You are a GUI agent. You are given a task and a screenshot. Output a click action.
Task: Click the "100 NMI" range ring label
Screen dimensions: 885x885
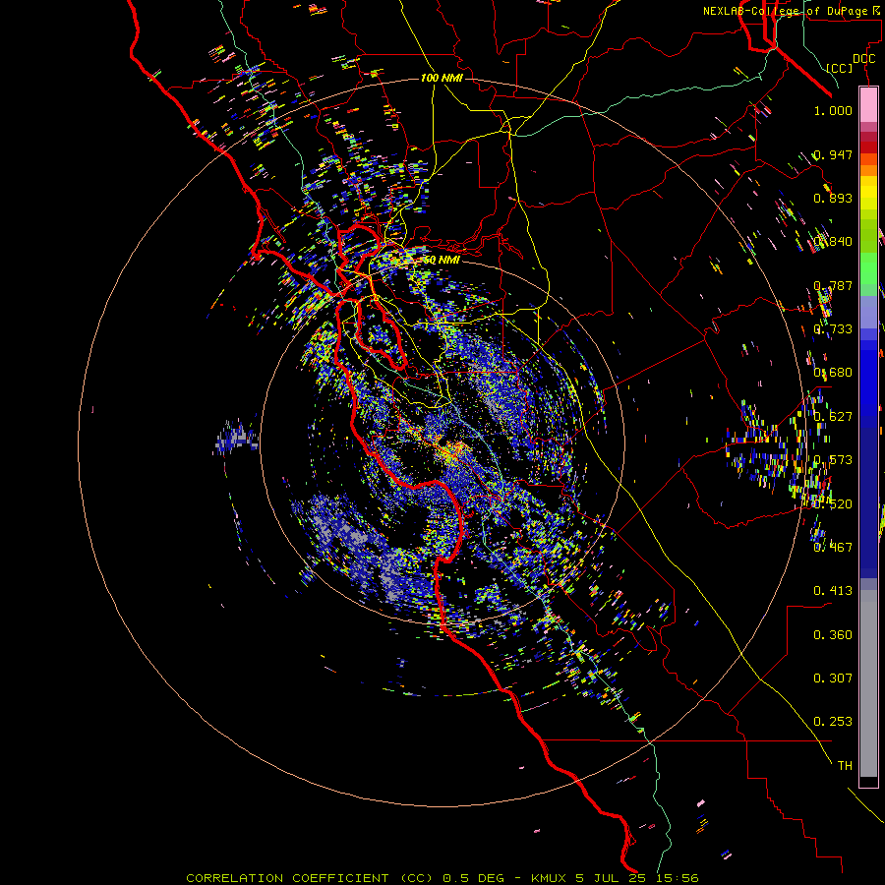click(442, 78)
